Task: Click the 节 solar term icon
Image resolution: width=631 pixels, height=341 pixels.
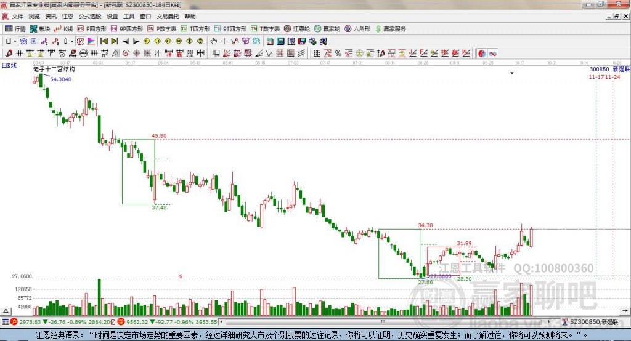Action: click(245, 41)
